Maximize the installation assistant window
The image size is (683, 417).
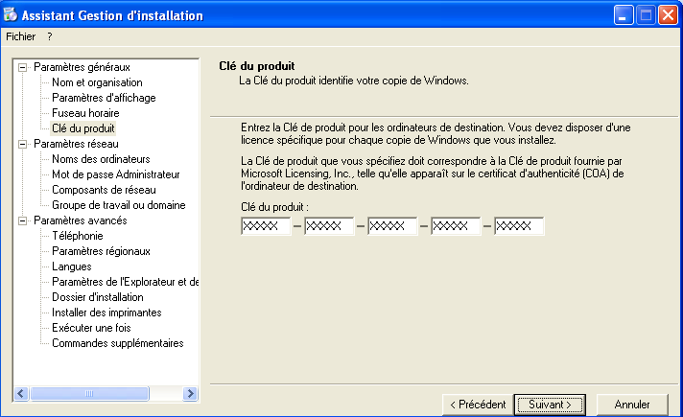(x=645, y=15)
